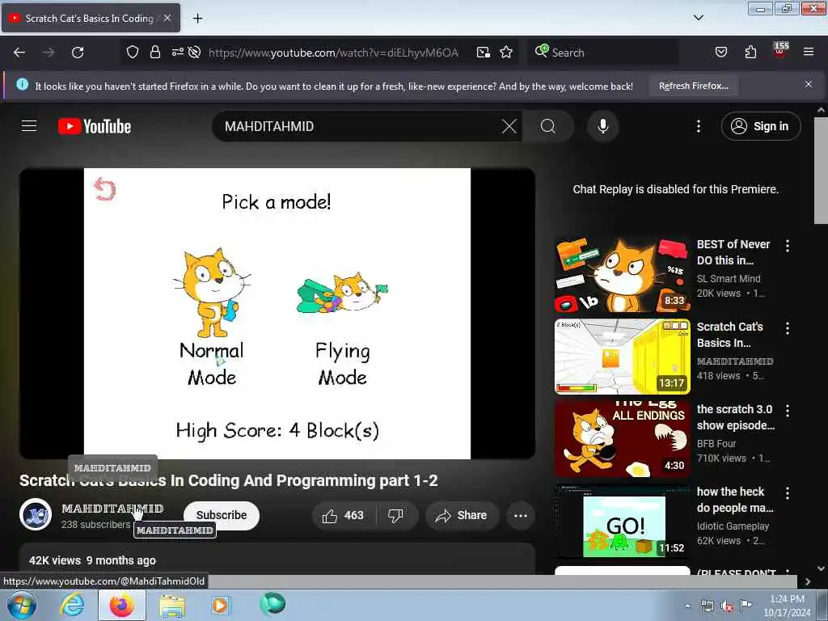This screenshot has width=828, height=621.
Task: Toggle picture-in-picture icon in address bar
Action: 484,53
